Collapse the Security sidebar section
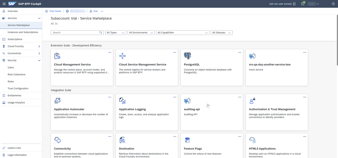The height and width of the screenshot is (158, 338). tap(39, 61)
